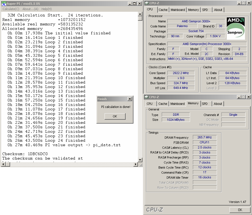This screenshot has width=252, height=215.
Task: Click the Level 2 cache value 128 KBytes
Action: (232, 83)
